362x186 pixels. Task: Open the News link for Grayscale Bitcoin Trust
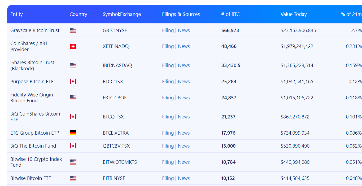(x=184, y=30)
